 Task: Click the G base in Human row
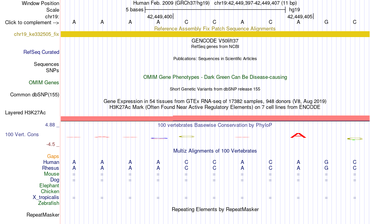coord(326,162)
